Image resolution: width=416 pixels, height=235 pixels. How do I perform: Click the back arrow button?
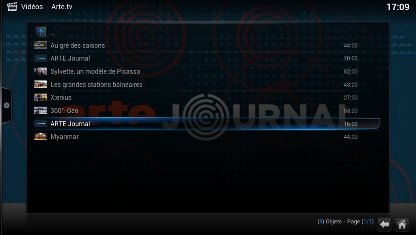[384, 224]
